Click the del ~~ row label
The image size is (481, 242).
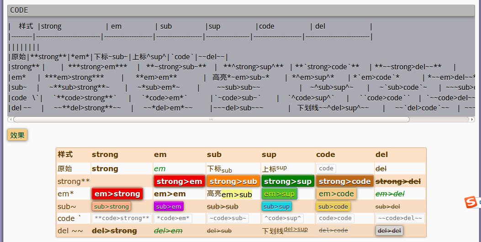click(x=70, y=231)
